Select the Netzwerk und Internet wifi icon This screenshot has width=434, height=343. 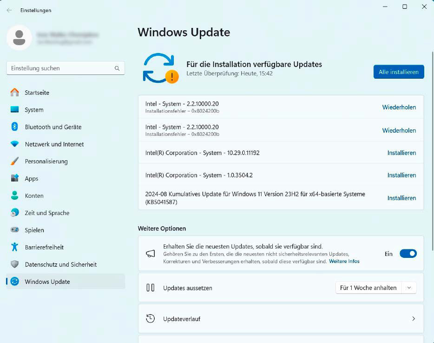(x=15, y=144)
